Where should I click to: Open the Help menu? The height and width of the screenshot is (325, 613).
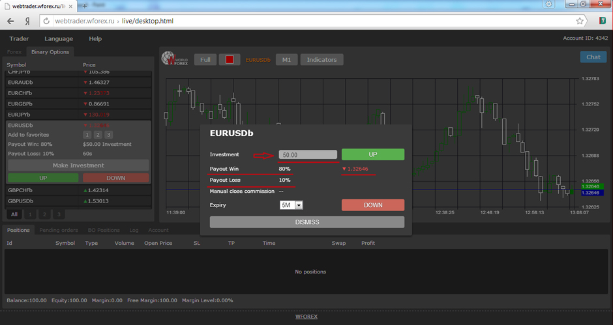[x=95, y=38]
